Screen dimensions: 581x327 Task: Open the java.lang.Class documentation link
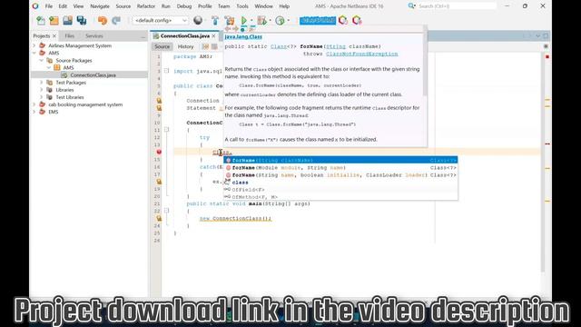pyautogui.click(x=243, y=36)
